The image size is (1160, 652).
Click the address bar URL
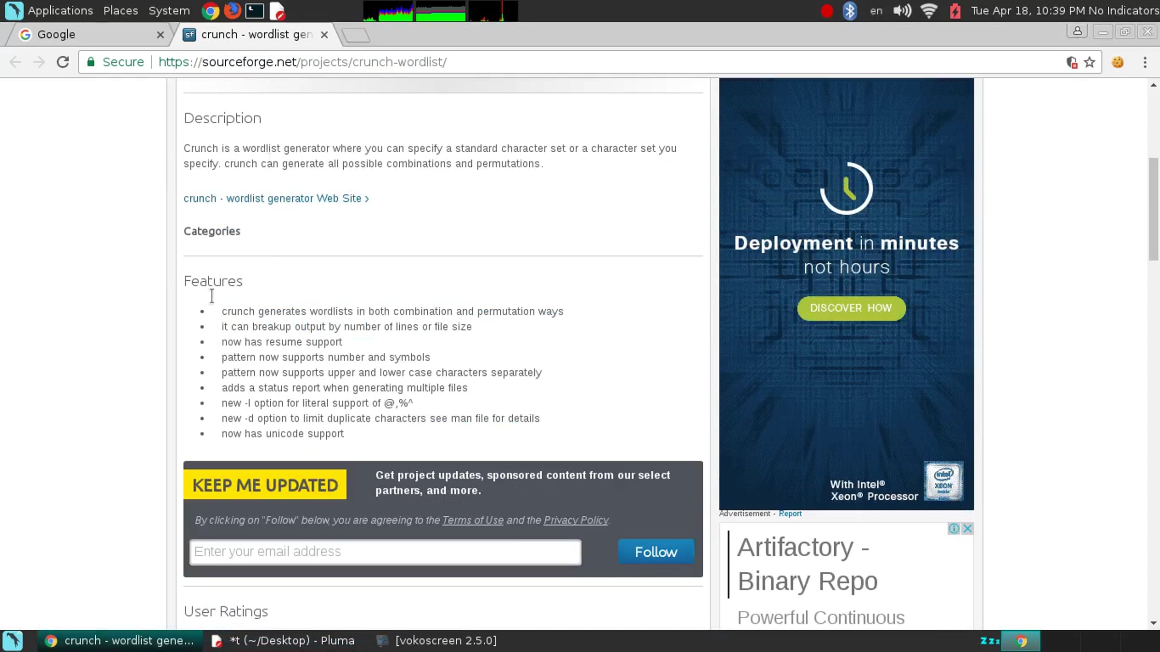coord(303,62)
